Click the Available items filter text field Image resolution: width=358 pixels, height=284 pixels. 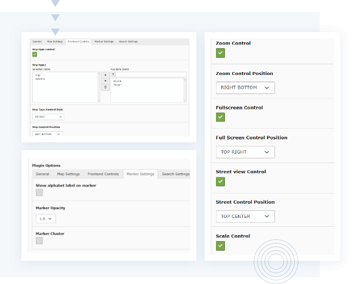point(151,74)
